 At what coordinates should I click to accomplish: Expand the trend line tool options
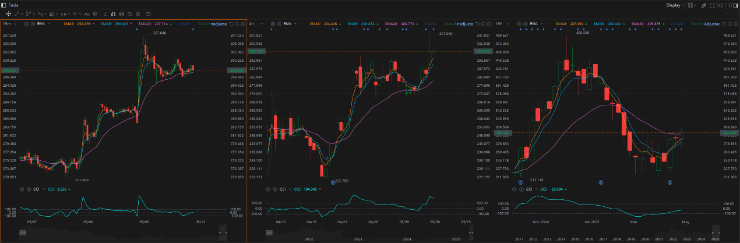point(22,13)
